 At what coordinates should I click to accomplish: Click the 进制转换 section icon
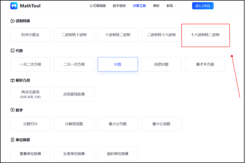[12, 21]
